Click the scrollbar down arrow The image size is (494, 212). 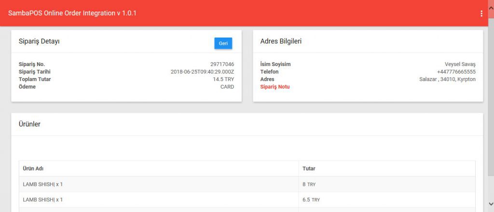[x=490, y=204]
